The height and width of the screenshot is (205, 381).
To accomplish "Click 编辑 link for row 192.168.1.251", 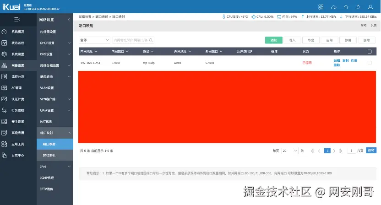I will click(337, 61).
